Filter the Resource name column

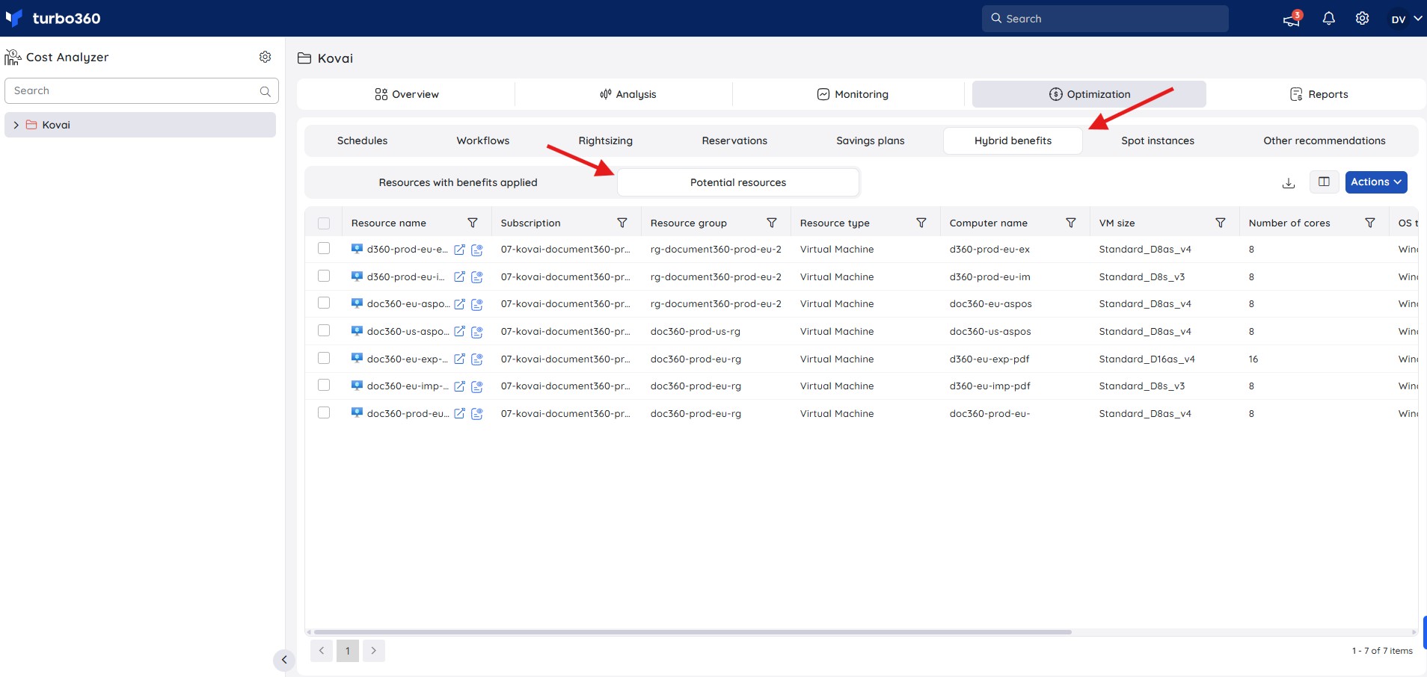(x=473, y=223)
